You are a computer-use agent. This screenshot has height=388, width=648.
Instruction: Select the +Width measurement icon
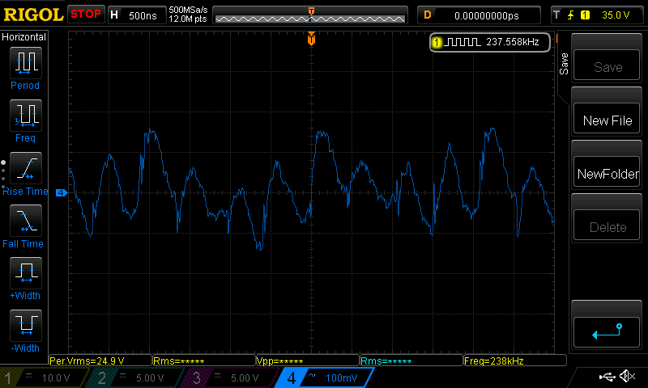[x=25, y=273]
